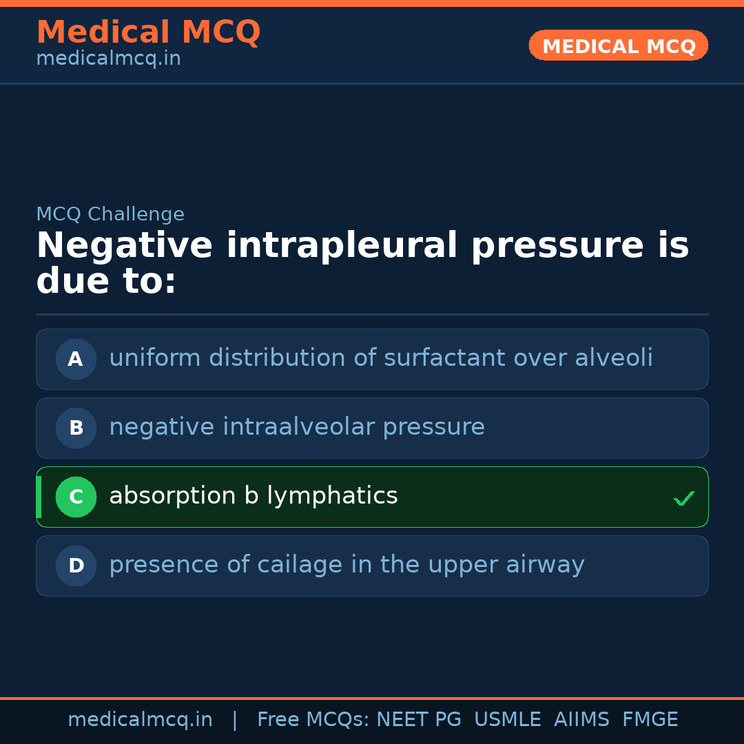Viewport: 744px width, 744px height.
Task: Click the green checkmark on option C
Action: [683, 498]
